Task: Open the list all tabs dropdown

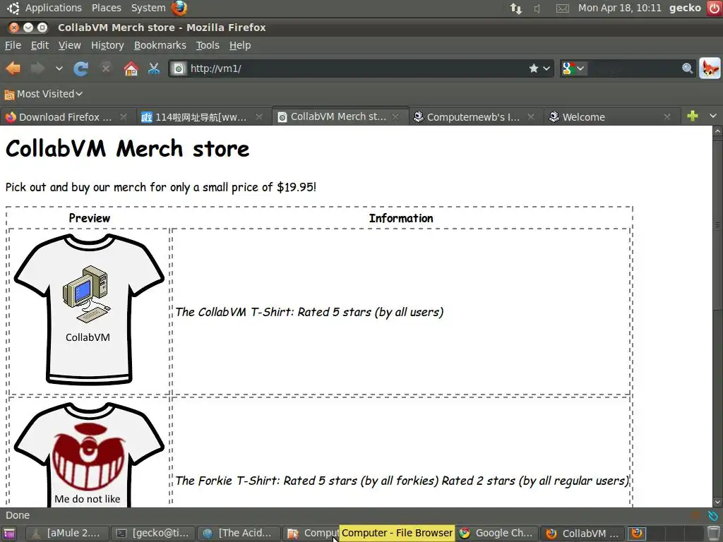Action: [713, 116]
